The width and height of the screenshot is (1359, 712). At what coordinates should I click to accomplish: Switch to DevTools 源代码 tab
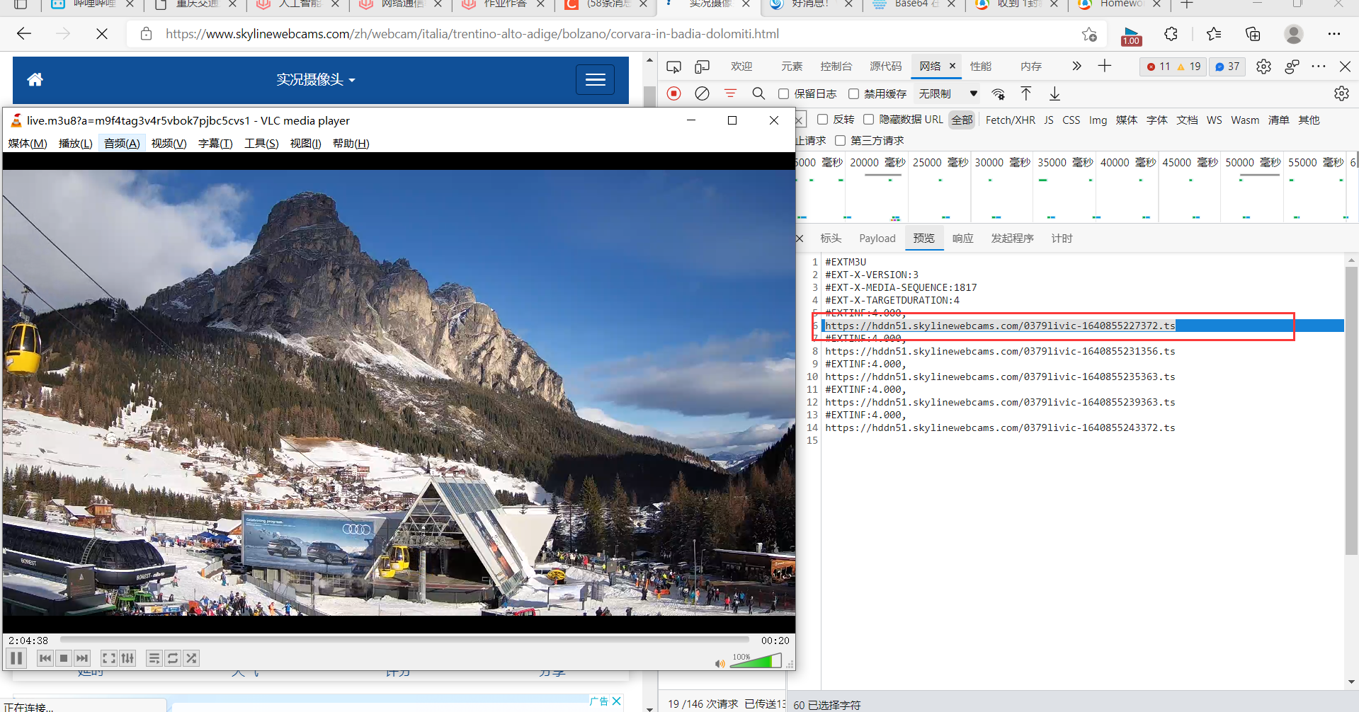[886, 67]
